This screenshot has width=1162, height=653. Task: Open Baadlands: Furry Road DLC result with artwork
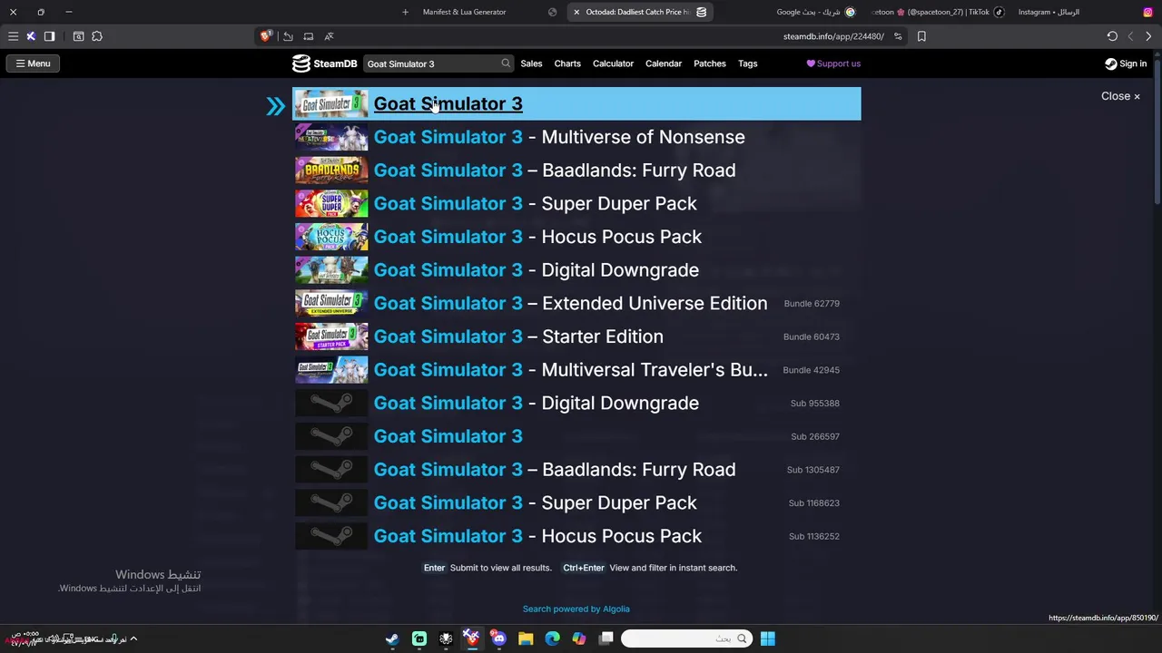coord(576,171)
